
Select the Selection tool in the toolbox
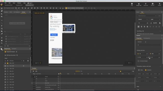click(x=2, y=8)
